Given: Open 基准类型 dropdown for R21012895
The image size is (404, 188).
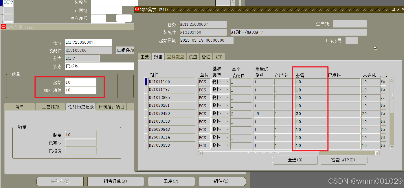Looking at the screenshot, I should (x=227, y=98).
